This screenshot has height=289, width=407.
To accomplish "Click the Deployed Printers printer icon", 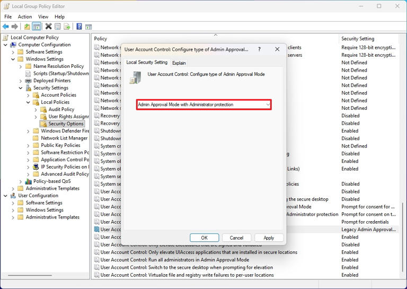I will pyautogui.click(x=28, y=81).
